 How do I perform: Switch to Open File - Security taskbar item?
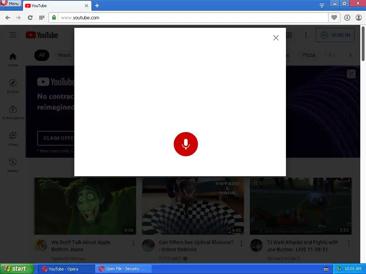(124, 269)
